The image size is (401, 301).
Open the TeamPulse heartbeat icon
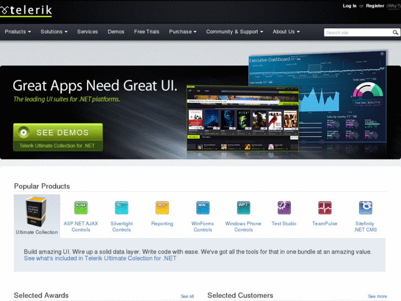pos(325,208)
